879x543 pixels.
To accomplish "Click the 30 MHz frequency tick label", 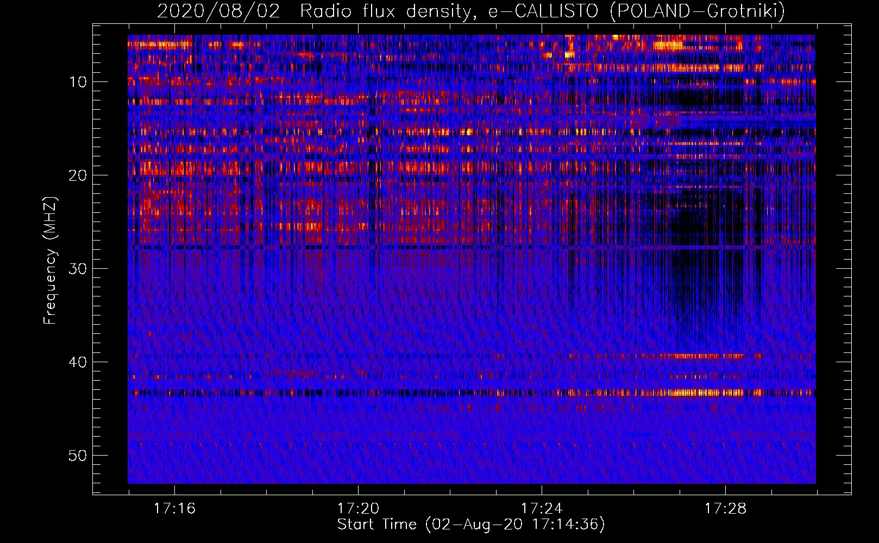I will pyautogui.click(x=78, y=269).
